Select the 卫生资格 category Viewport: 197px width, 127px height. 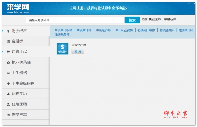[26, 73]
